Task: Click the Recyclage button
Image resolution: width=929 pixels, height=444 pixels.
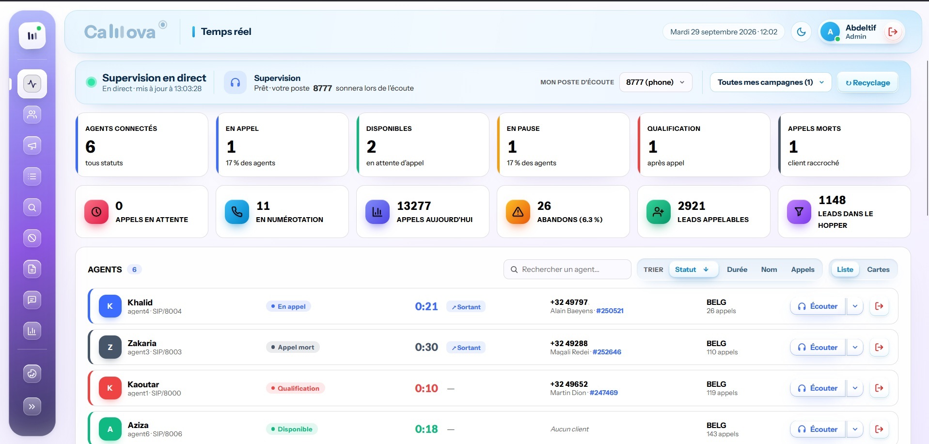Action: 867,83
